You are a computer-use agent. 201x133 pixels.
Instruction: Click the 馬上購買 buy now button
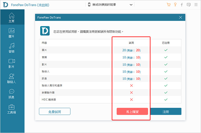point(132,112)
